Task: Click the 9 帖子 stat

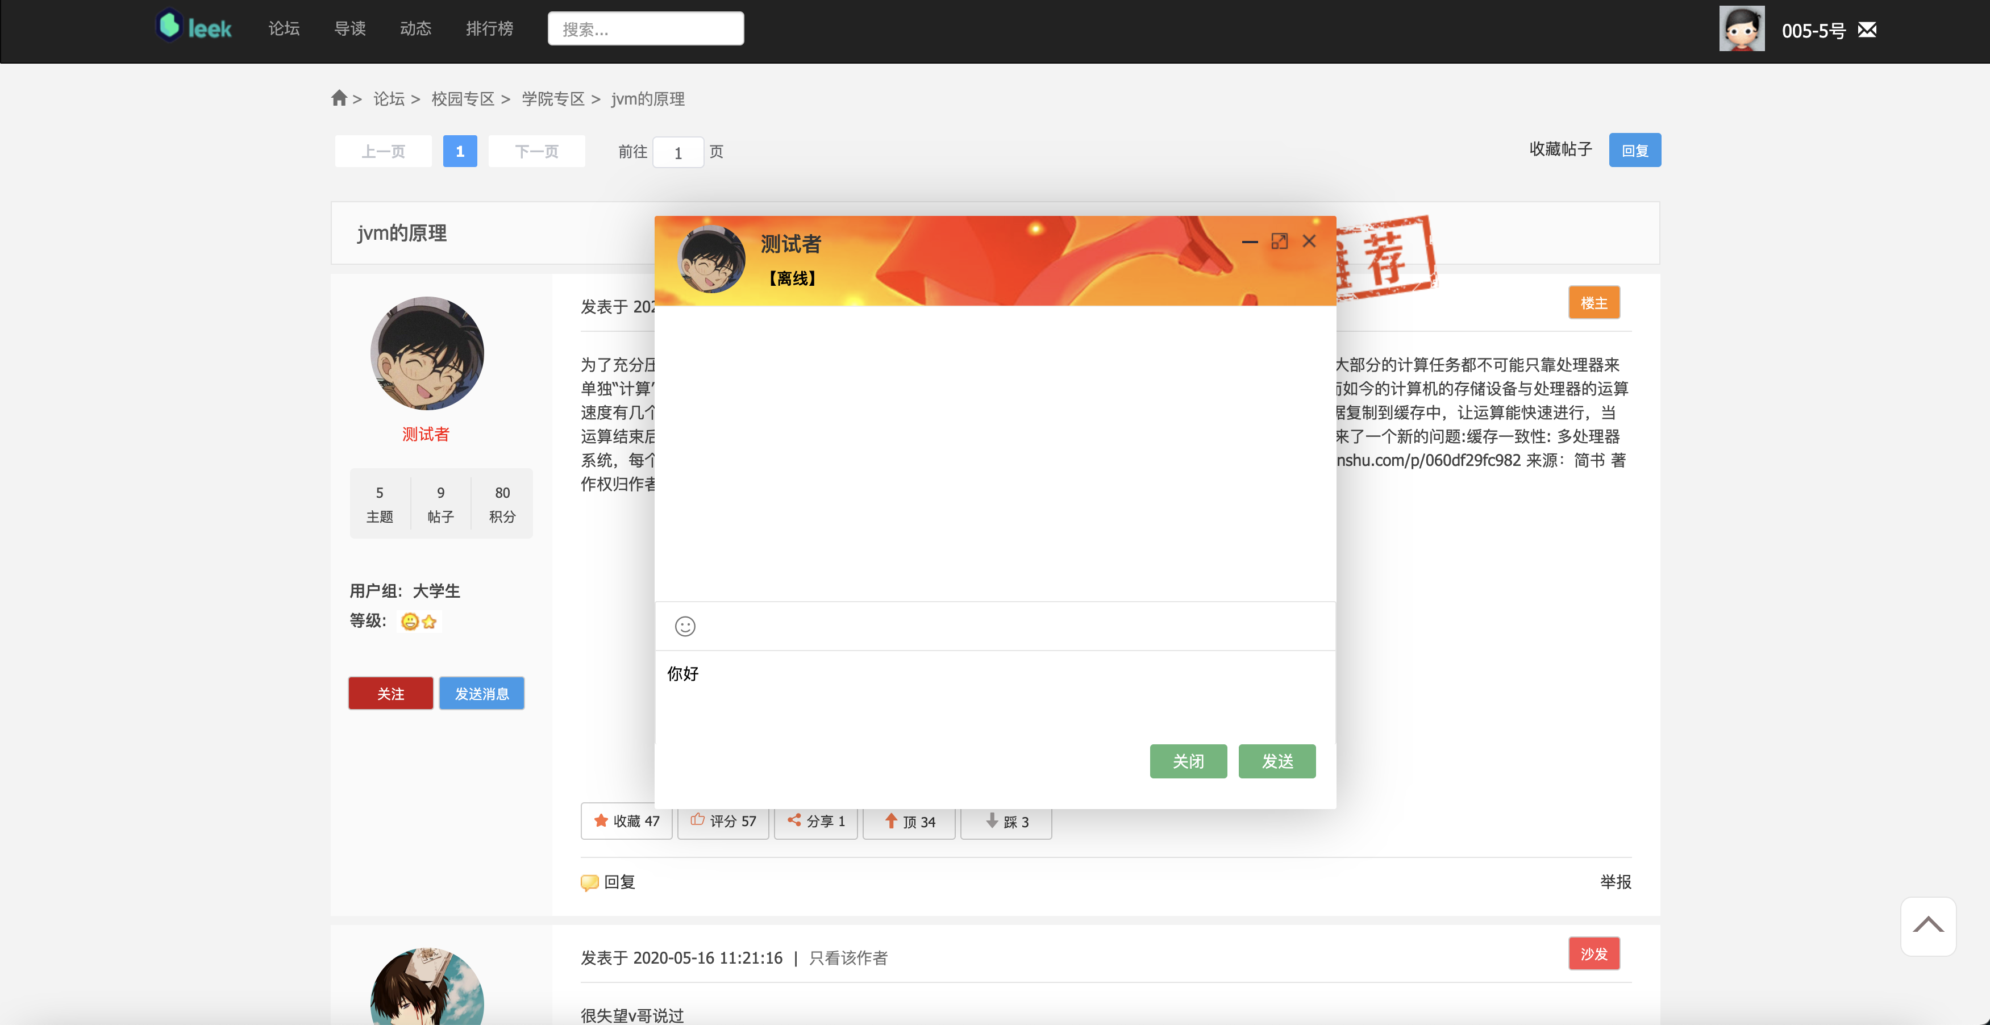Action: [440, 503]
